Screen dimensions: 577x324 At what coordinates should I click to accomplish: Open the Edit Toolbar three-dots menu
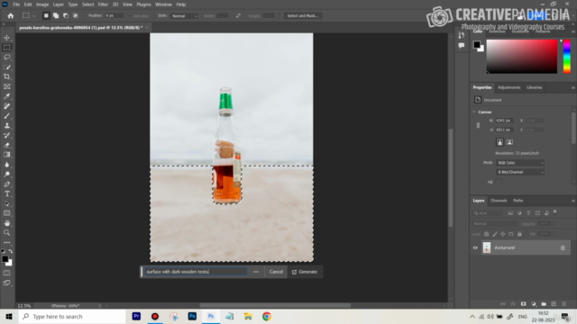[x=7, y=242]
